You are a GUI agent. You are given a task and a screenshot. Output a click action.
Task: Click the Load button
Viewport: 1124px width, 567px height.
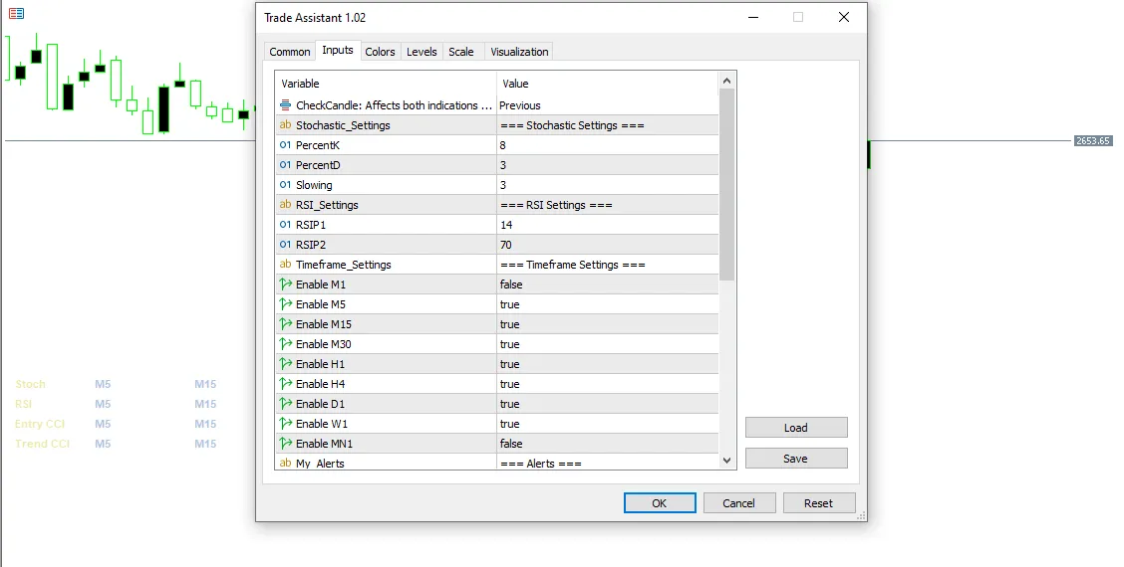point(795,428)
